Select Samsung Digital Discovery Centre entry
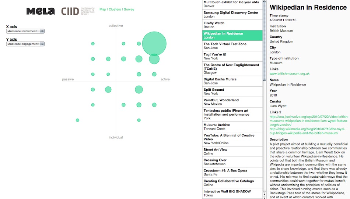350x199 pixels. (232, 14)
